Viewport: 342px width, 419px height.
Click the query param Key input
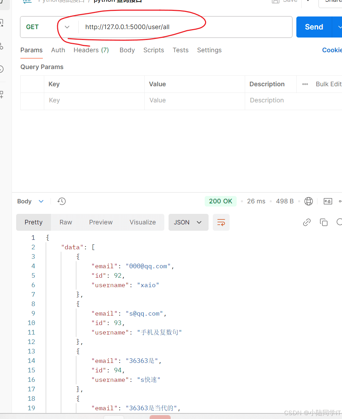click(x=94, y=101)
